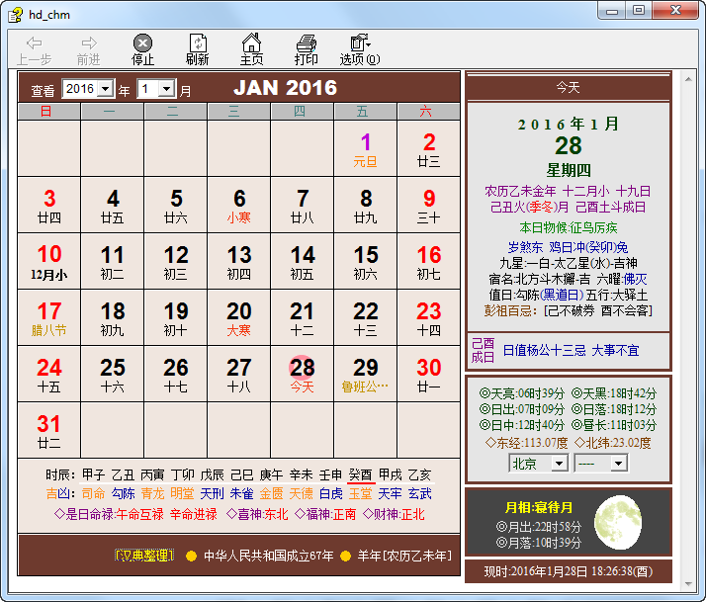
Task: Click the 甲子 hour in 时辰 row
Action: 93,474
